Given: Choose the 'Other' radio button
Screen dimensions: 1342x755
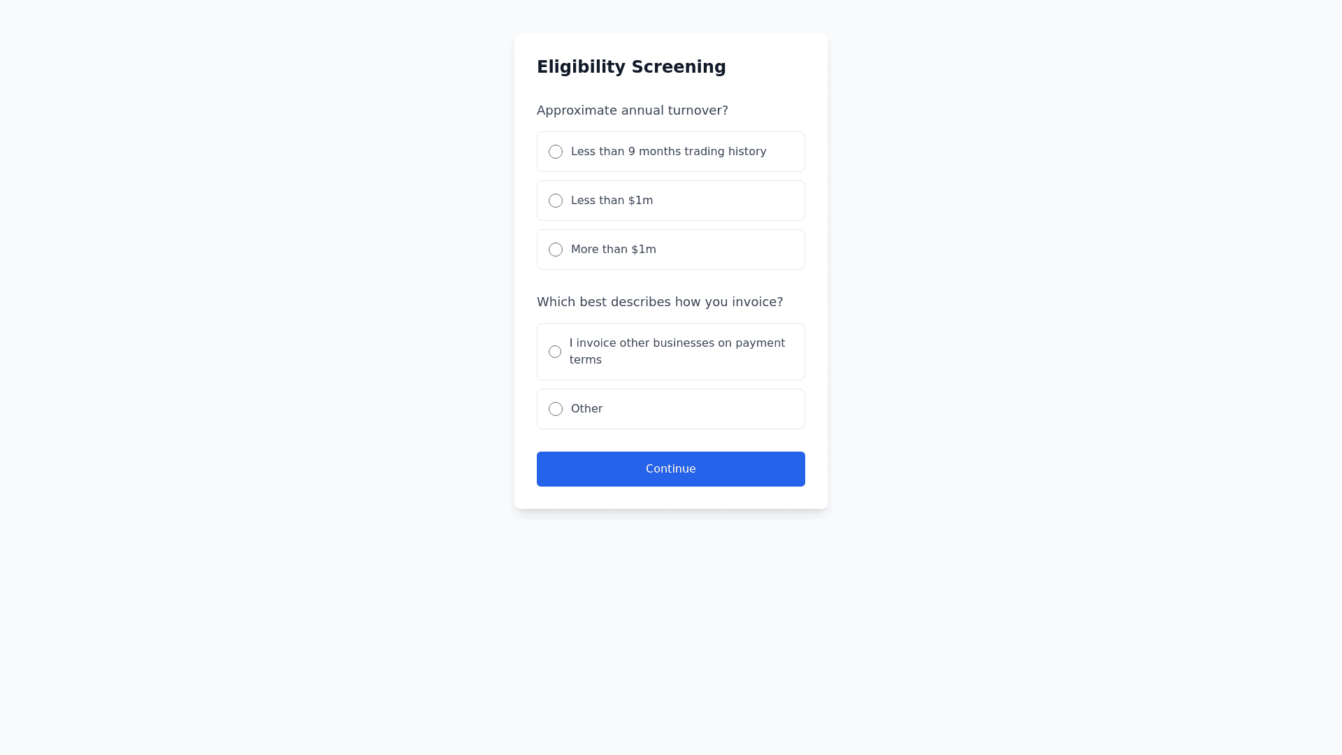Looking at the screenshot, I should click(x=556, y=409).
